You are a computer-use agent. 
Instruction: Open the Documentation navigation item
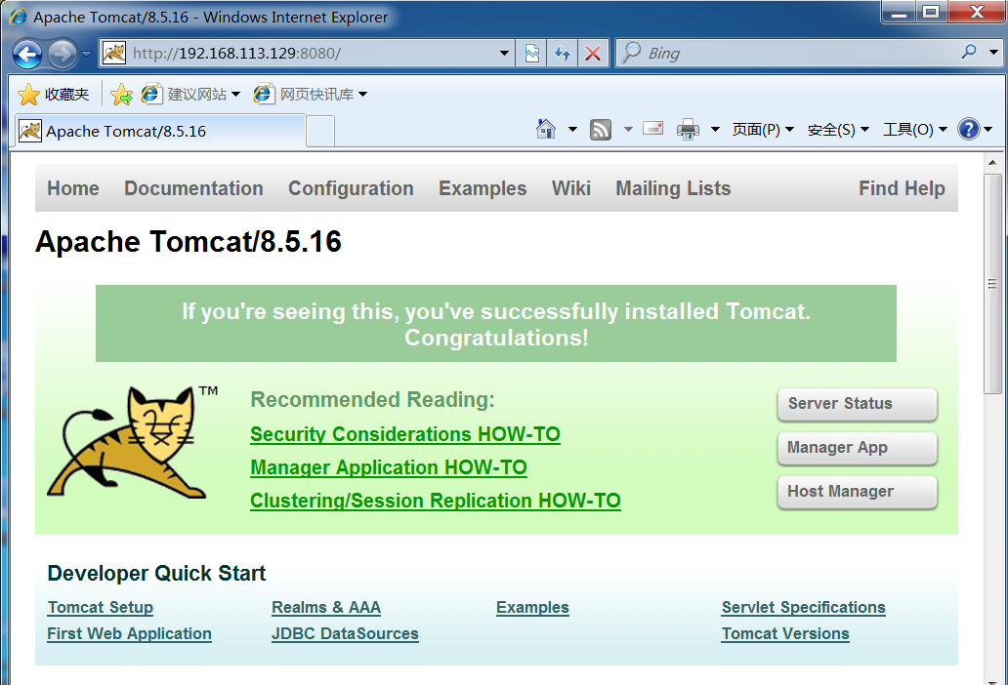(193, 188)
